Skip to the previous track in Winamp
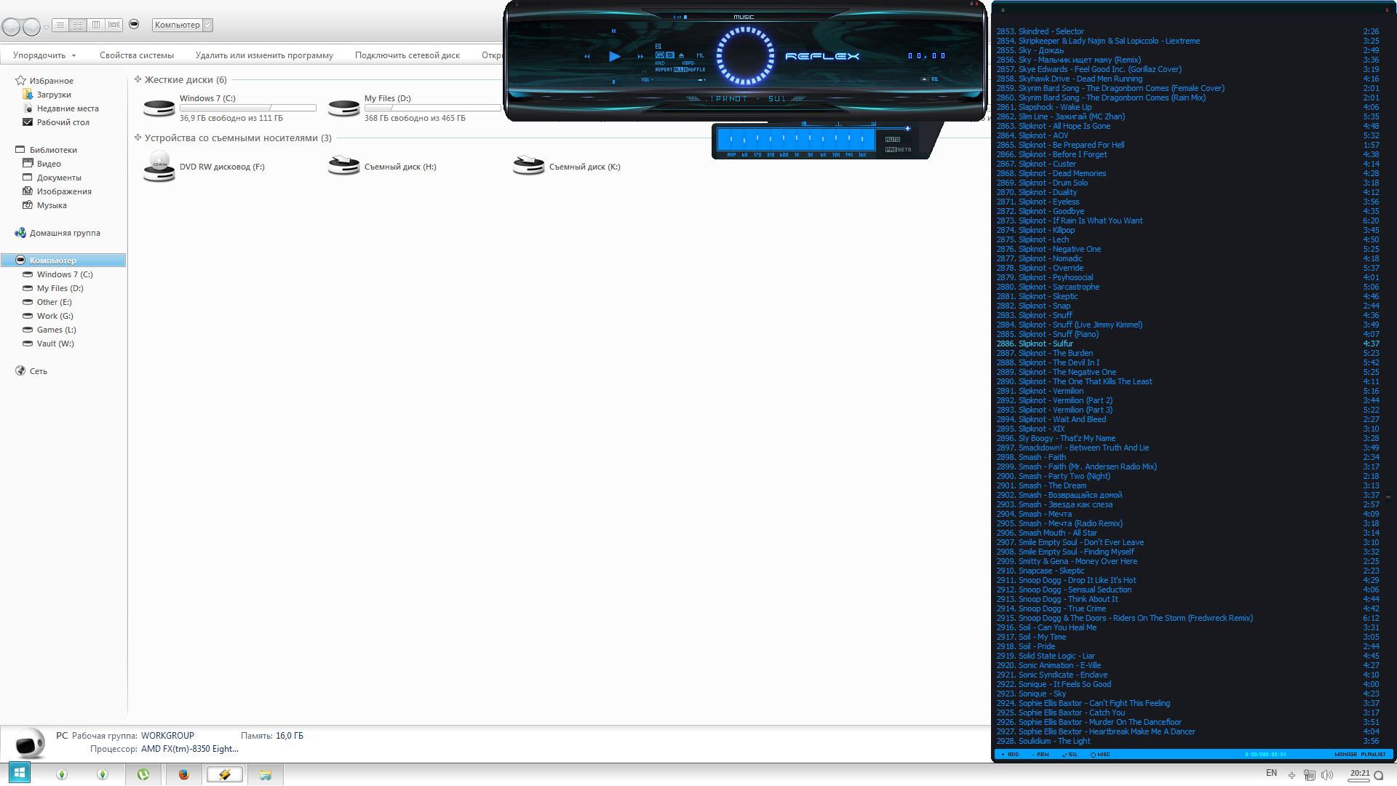This screenshot has width=1397, height=786. coord(587,56)
